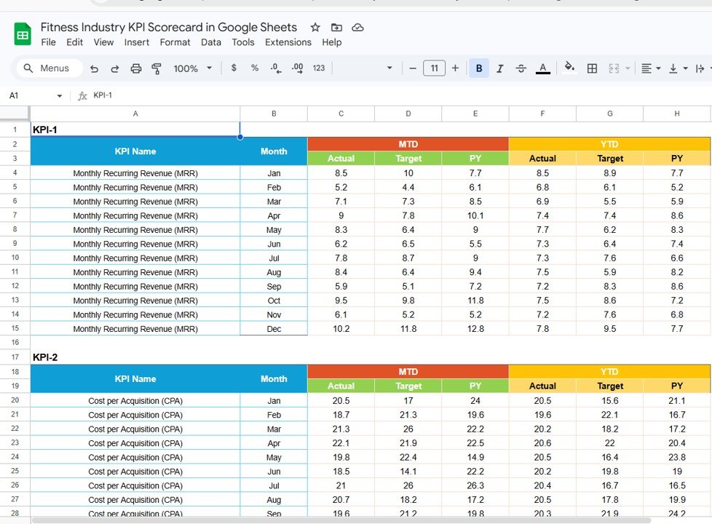Image resolution: width=712 pixels, height=524 pixels.
Task: Select the Paint format tool
Action: (157, 68)
